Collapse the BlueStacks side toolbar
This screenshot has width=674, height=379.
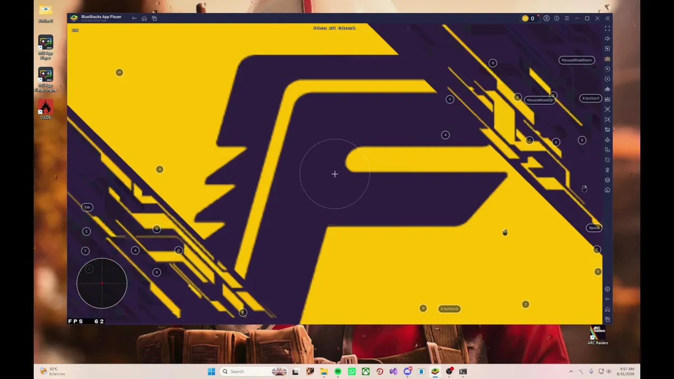pyautogui.click(x=607, y=18)
